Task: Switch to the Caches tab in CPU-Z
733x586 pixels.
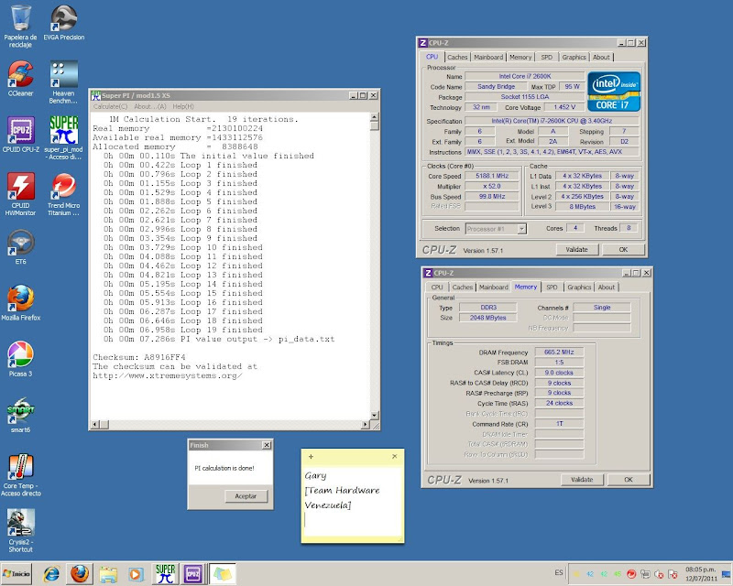Action: [457, 57]
